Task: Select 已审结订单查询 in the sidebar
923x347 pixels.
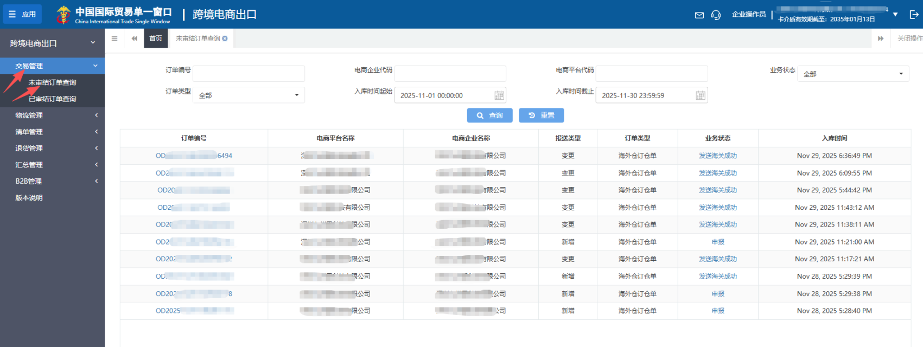Action: [53, 99]
